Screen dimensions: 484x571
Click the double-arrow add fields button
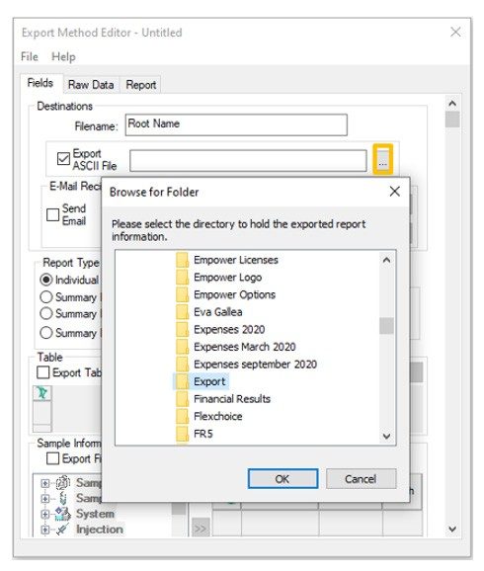click(201, 528)
